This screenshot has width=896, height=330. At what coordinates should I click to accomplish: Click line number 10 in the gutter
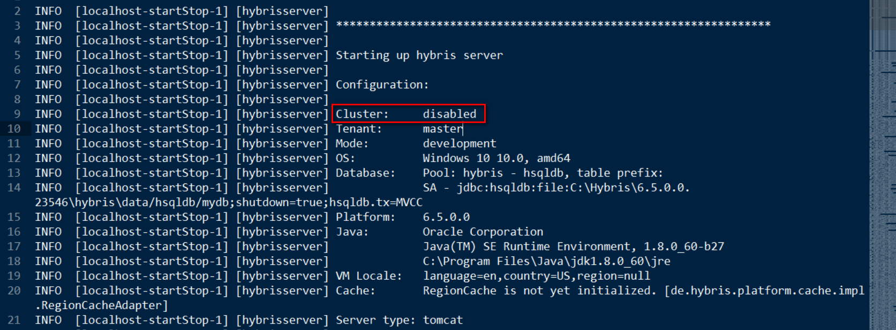coord(14,129)
